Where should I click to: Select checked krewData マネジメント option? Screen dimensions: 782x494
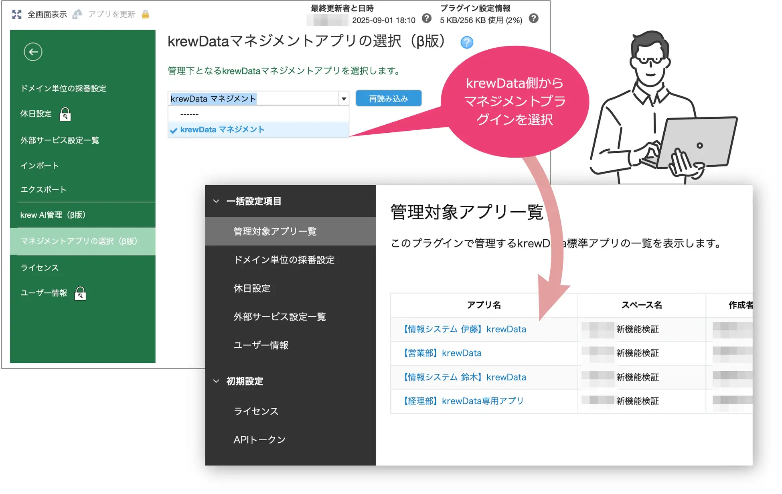(222, 130)
